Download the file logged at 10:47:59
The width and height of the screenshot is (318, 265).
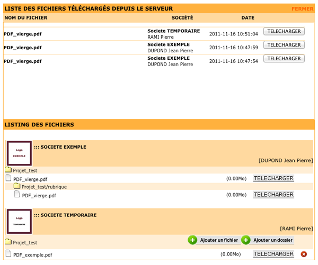[284, 45]
